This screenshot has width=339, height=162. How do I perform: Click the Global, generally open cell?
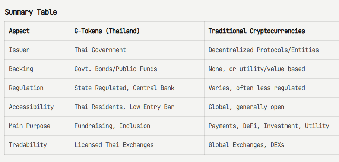246,107
